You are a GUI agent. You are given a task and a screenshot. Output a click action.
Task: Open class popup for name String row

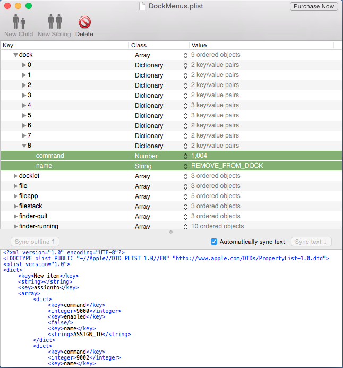(185, 166)
